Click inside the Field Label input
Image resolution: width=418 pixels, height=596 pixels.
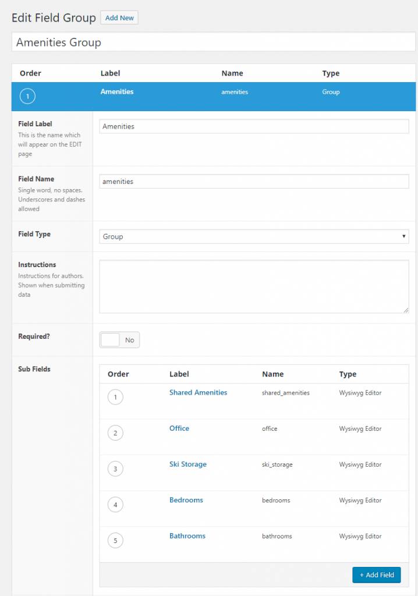click(x=254, y=126)
